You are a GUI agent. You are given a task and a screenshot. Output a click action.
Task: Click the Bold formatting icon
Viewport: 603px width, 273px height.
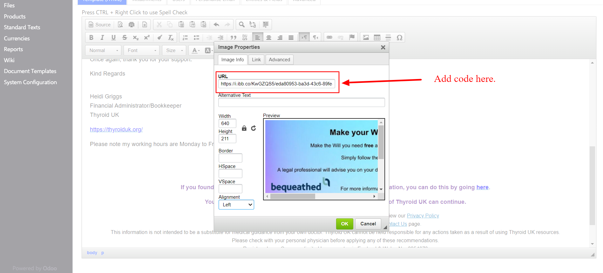coord(91,37)
